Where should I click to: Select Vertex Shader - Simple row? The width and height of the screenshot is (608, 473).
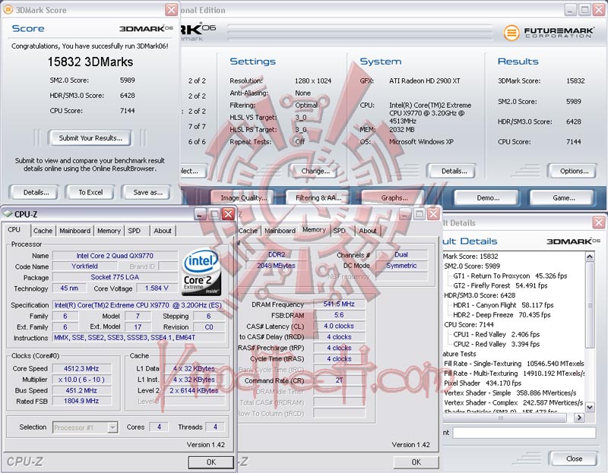pyautogui.click(x=510, y=393)
